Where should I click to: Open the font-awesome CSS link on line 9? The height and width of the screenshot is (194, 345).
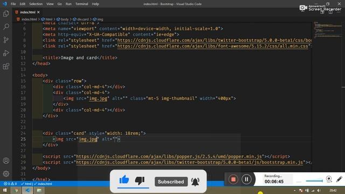[x=212, y=46]
